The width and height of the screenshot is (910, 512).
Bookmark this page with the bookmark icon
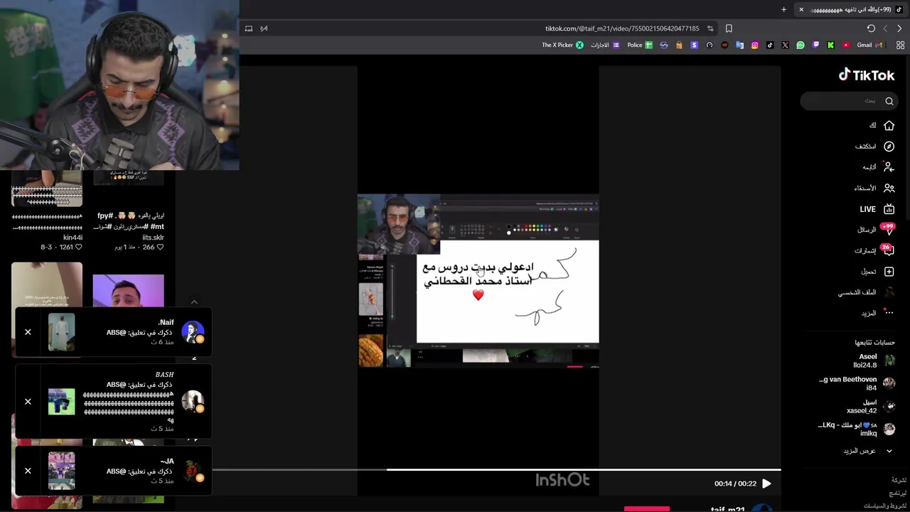coord(729,28)
